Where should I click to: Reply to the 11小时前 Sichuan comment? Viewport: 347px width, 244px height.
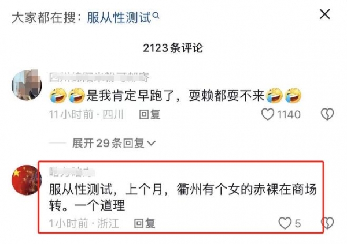tap(150, 115)
